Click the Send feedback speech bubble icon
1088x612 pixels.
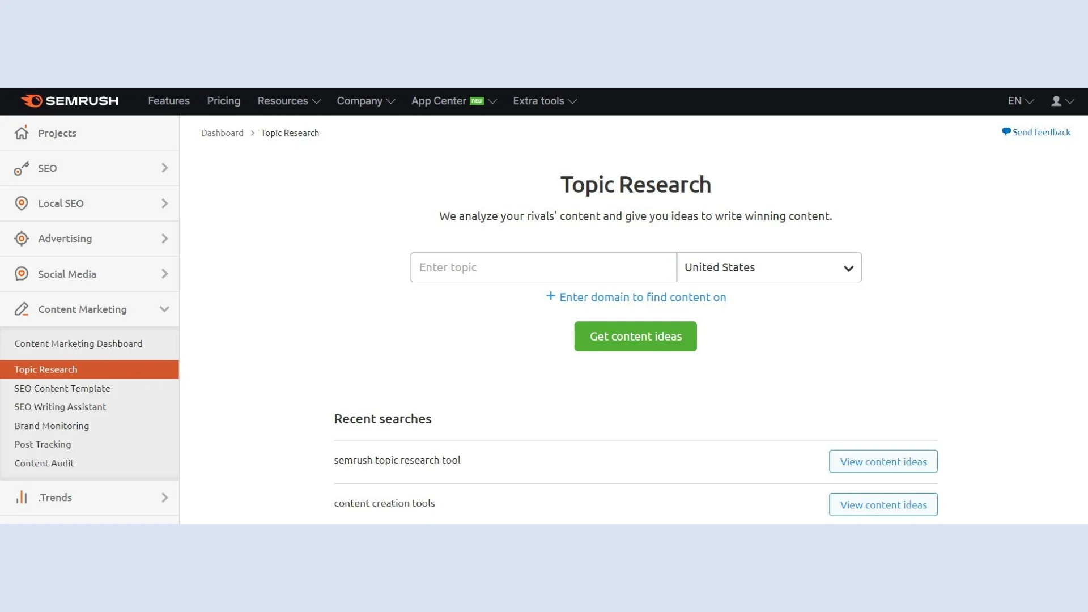(x=1006, y=131)
